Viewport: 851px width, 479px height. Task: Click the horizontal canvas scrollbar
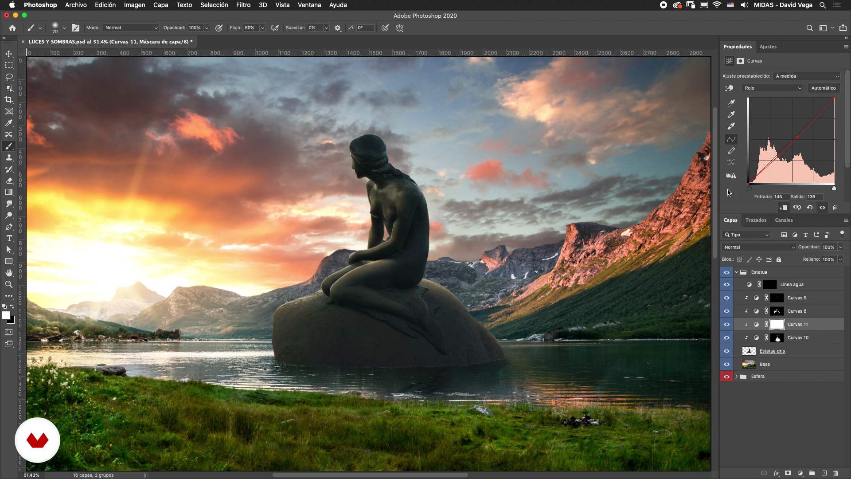pyautogui.click(x=370, y=475)
